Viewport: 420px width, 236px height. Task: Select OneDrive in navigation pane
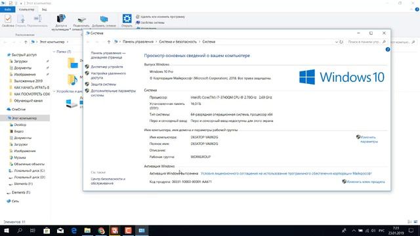[x=18, y=109]
